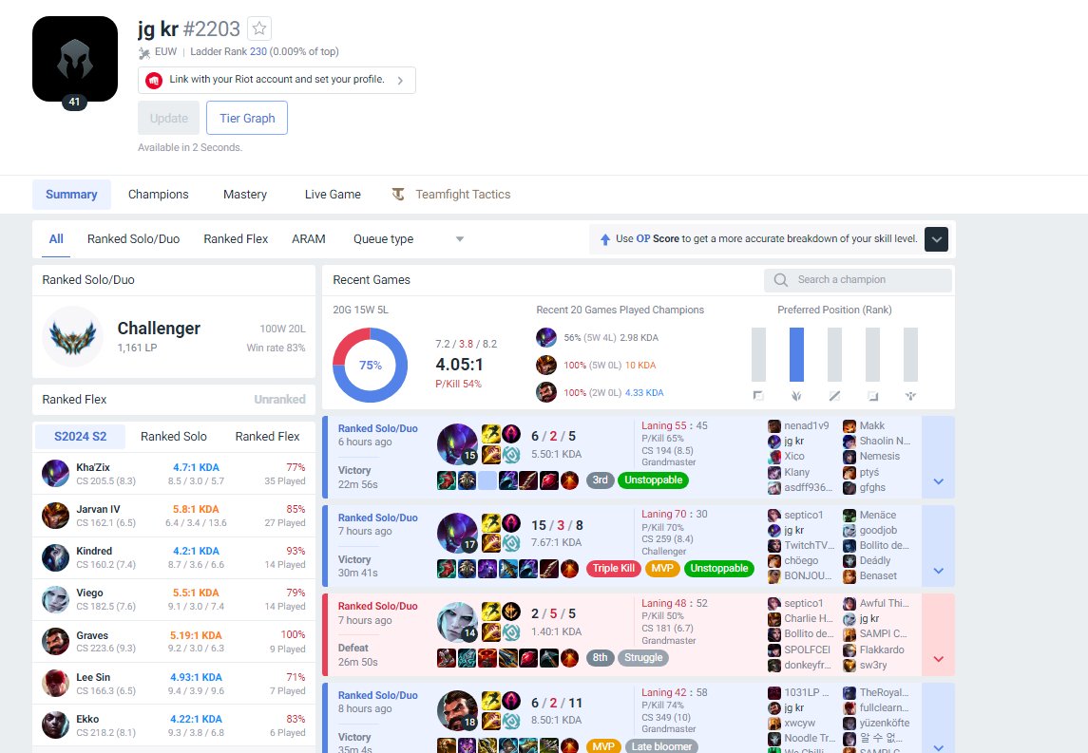1088x753 pixels.
Task: Switch to the Summary tab
Action: pos(71,195)
